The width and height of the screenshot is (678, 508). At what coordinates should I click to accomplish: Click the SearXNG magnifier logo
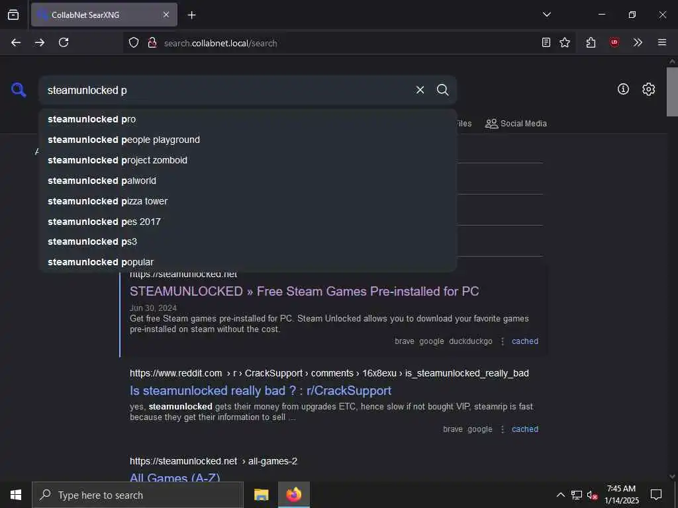point(19,90)
